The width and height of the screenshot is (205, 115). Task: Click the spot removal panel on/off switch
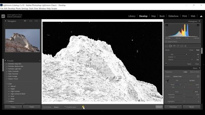coord(166,64)
